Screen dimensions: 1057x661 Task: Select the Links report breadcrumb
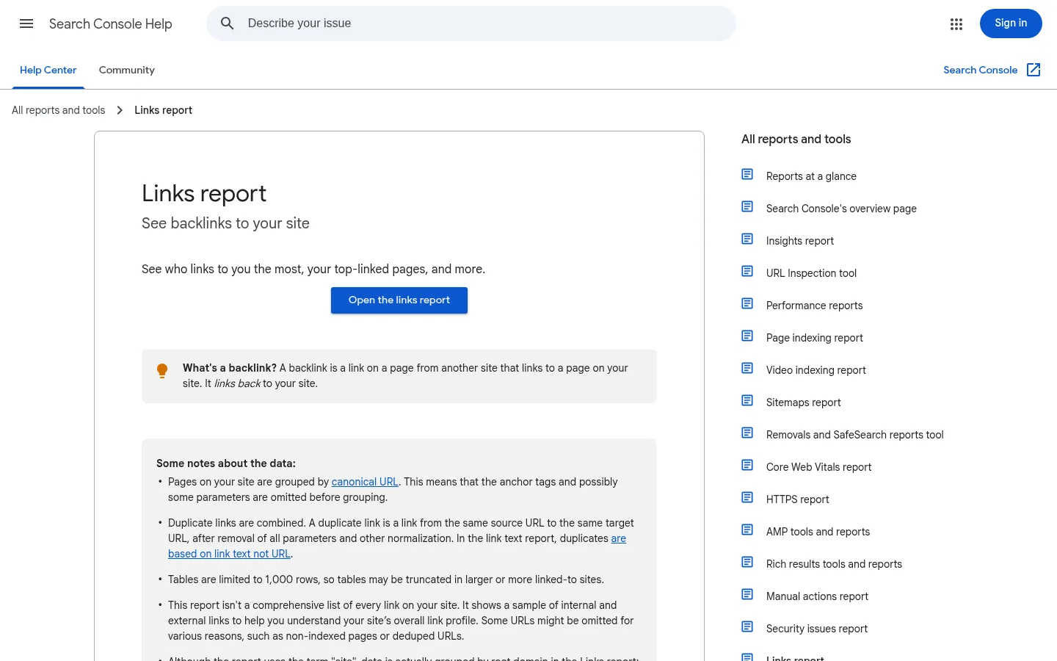[x=163, y=110]
